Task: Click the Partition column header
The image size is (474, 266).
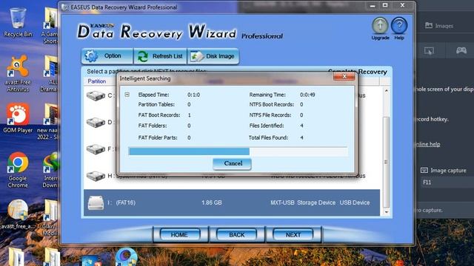Action: point(97,81)
